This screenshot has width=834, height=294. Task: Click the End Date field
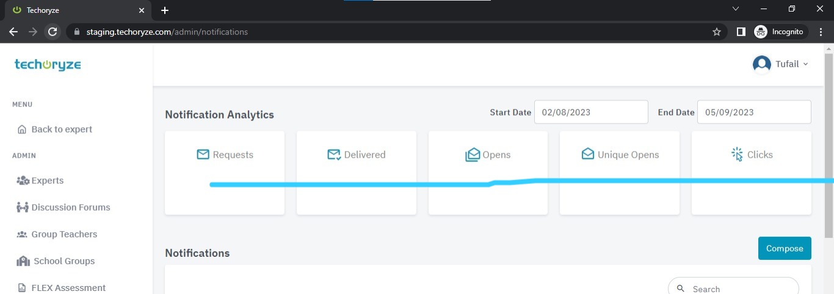pos(753,112)
